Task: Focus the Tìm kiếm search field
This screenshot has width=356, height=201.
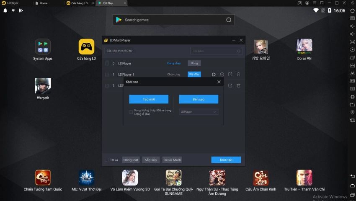Action: pyautogui.click(x=216, y=51)
